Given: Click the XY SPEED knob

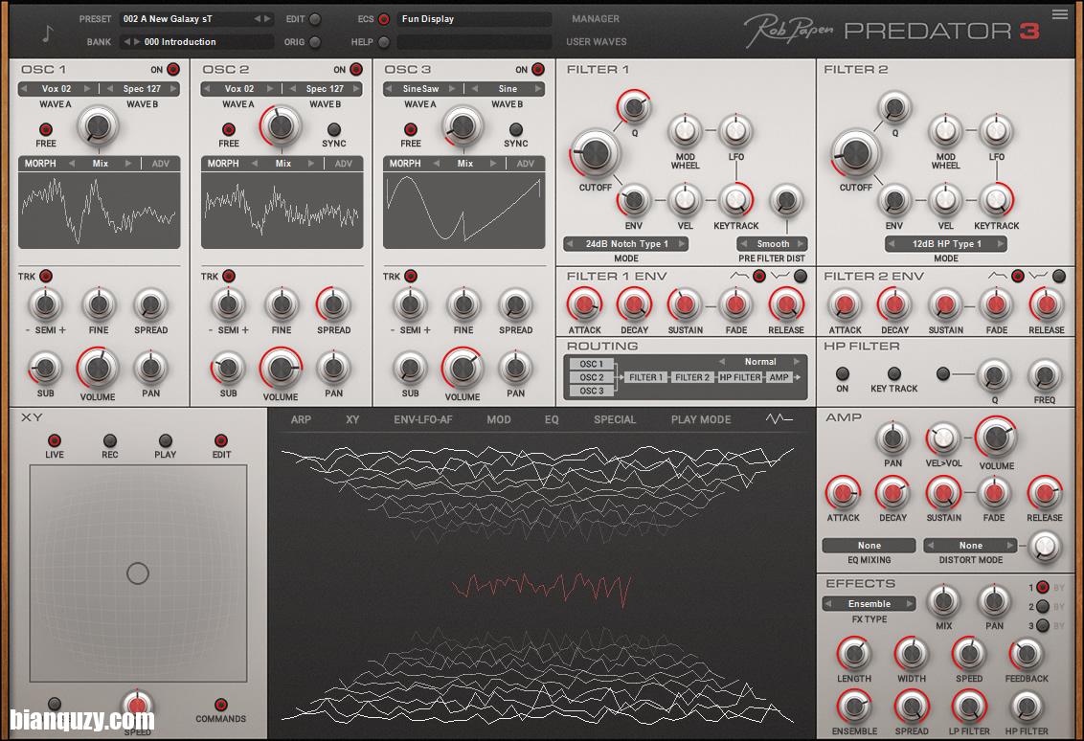Looking at the screenshot, I should [x=137, y=705].
